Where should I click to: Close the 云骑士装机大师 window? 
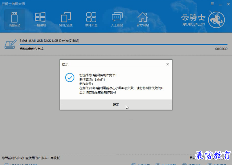229,4
